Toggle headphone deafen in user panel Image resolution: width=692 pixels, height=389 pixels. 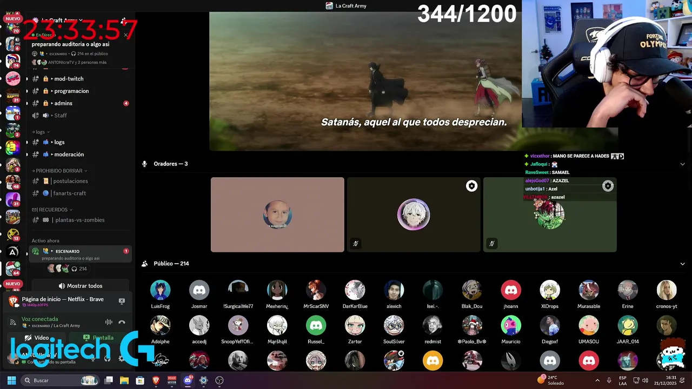[107, 358]
